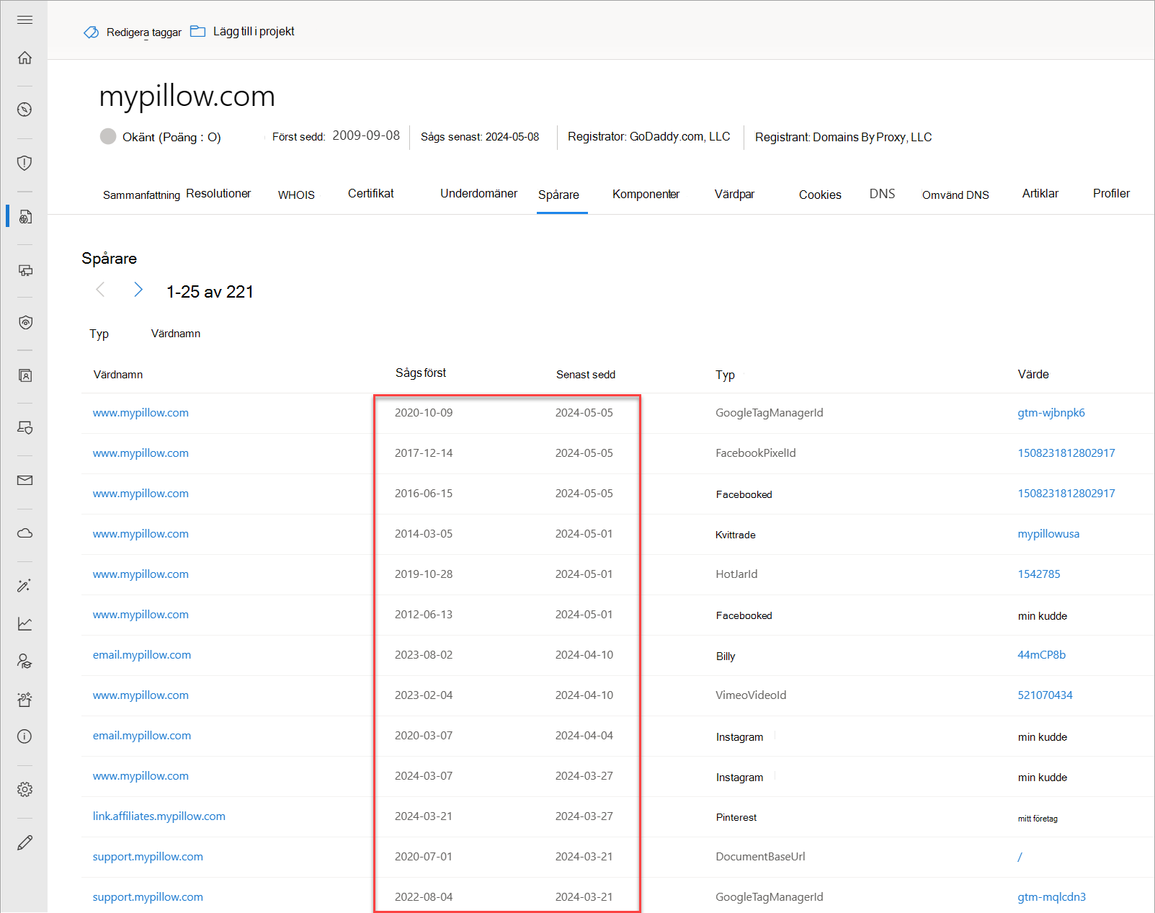Go to previous page of Spårare results
This screenshot has width=1155, height=913.
point(100,290)
